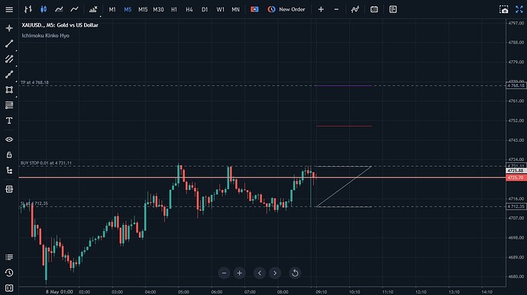Image resolution: width=527 pixels, height=295 pixels.
Task: Select the polyline drawing tool
Action: tap(9, 74)
